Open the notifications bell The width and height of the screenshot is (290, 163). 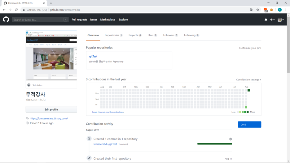pos(266,20)
